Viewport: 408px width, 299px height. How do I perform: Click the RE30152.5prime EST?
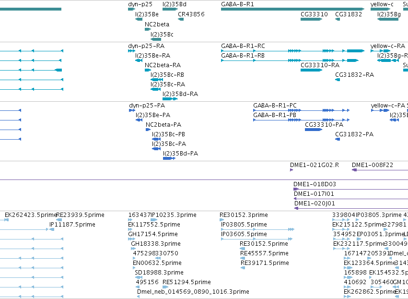242,249
